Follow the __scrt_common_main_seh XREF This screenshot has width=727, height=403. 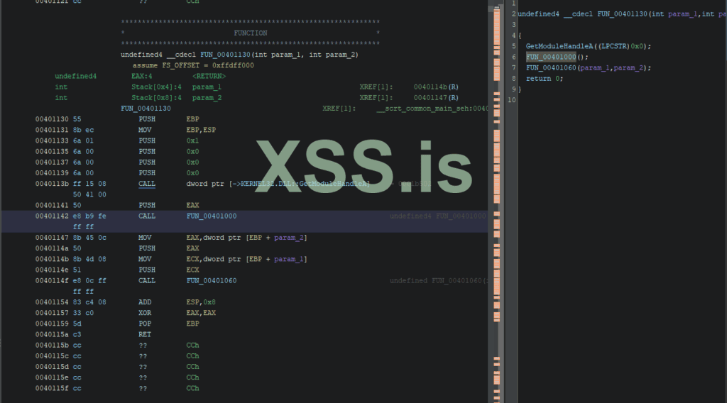click(x=432, y=109)
